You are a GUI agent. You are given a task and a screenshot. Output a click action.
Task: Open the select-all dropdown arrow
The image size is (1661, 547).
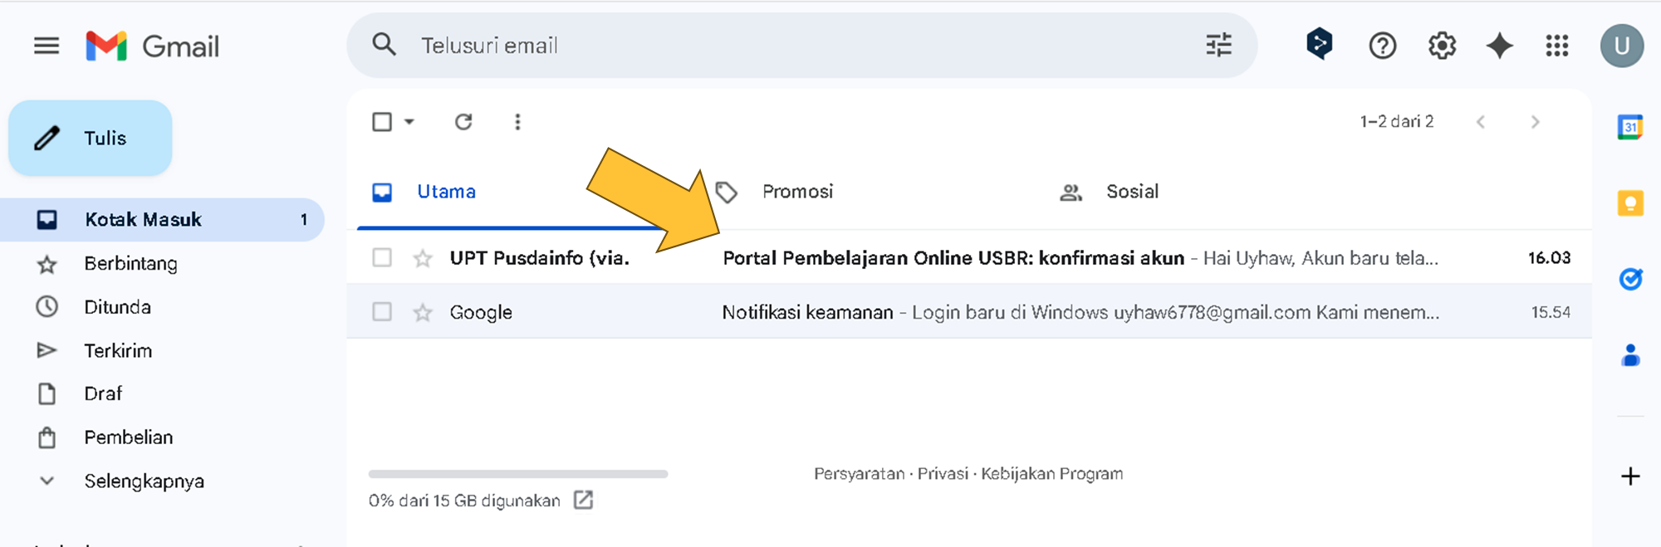tap(409, 122)
